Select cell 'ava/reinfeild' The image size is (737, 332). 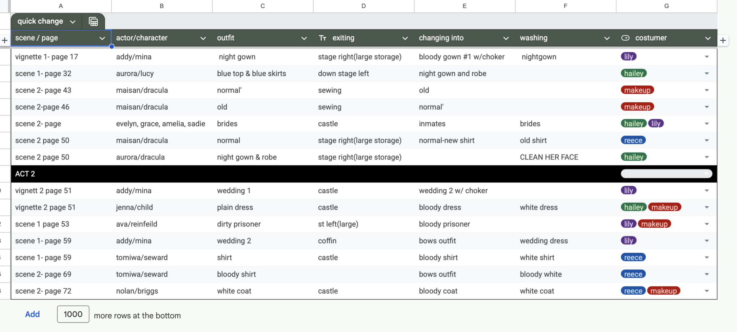[162, 224]
